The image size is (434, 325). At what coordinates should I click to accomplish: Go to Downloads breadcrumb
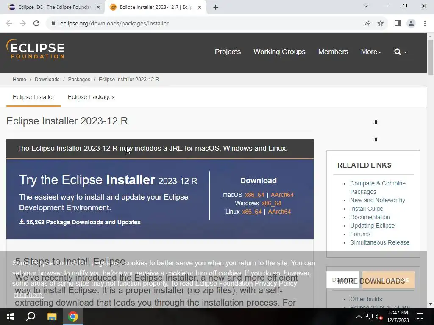(47, 79)
